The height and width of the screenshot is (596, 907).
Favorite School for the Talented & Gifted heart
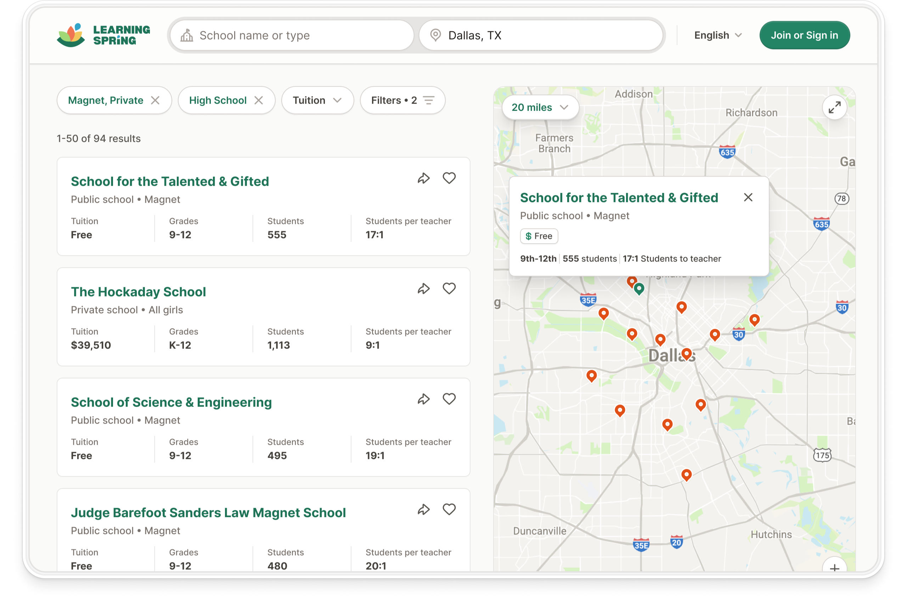pyautogui.click(x=449, y=178)
